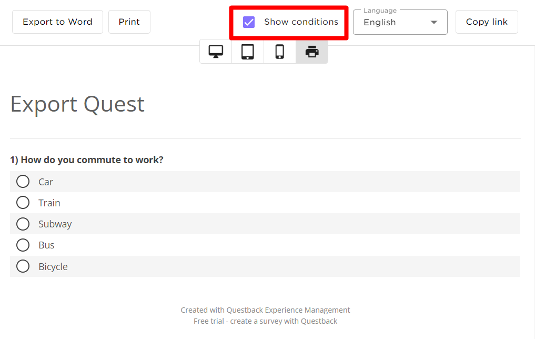
Task: Open Created with Questback Experience Management link
Action: pos(265,310)
